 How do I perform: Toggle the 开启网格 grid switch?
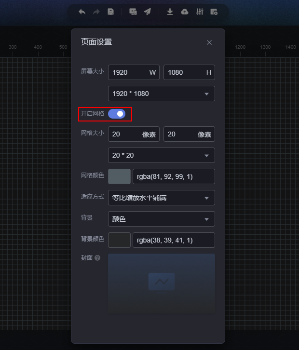[x=117, y=114]
